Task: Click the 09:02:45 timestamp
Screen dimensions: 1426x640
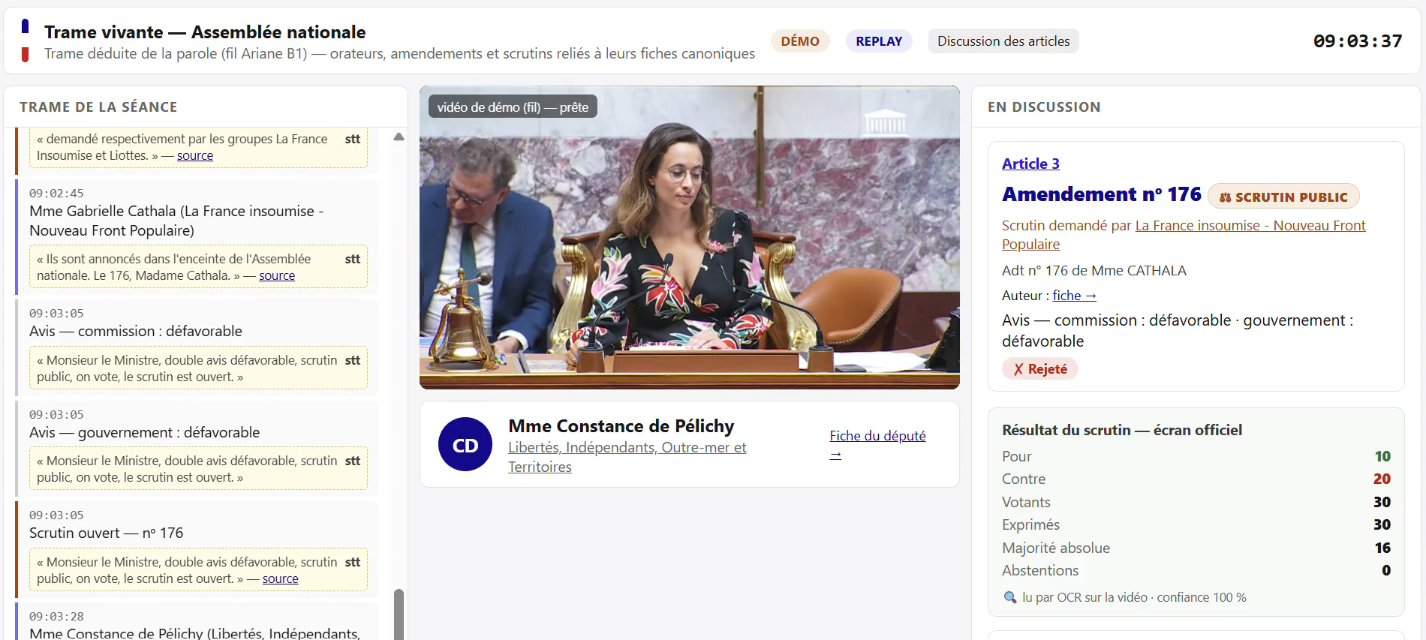Action: pyautogui.click(x=56, y=194)
